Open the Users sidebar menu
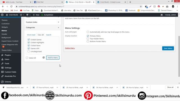Screen dimensions: 180x101 [x=7, y=59]
